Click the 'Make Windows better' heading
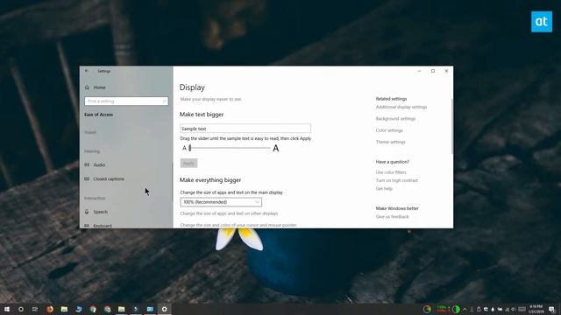Screen dimensions: 561x315 click(397, 208)
